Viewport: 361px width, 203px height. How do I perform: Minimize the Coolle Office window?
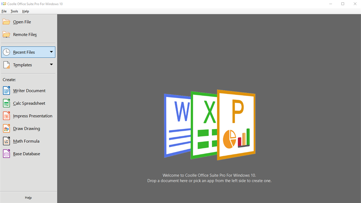point(331,4)
